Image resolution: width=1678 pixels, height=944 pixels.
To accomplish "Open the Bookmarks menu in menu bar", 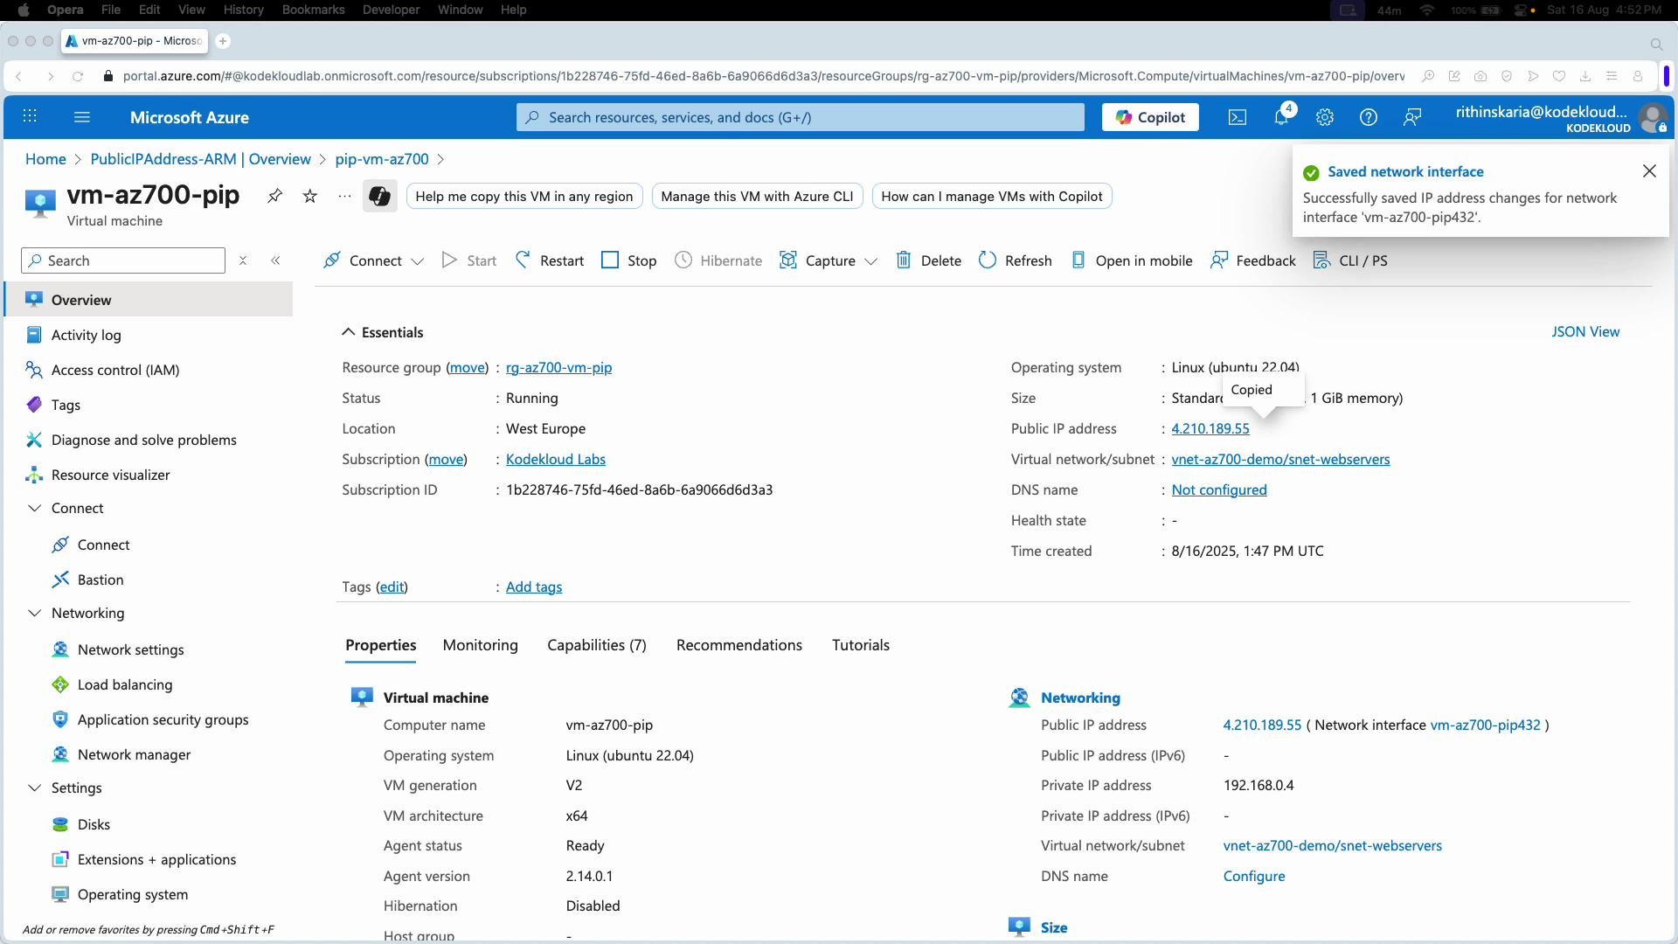I will 313,10.
